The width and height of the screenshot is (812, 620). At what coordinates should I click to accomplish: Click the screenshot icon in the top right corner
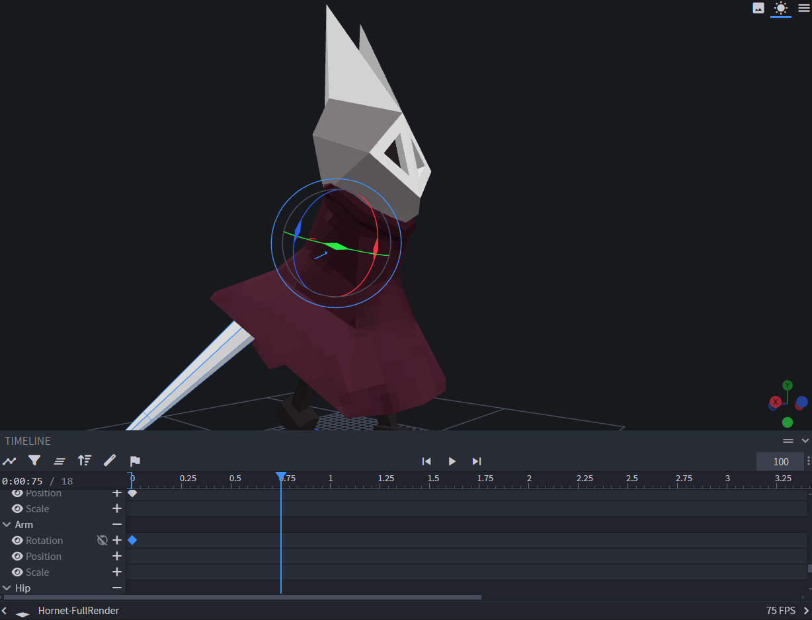pyautogui.click(x=758, y=8)
